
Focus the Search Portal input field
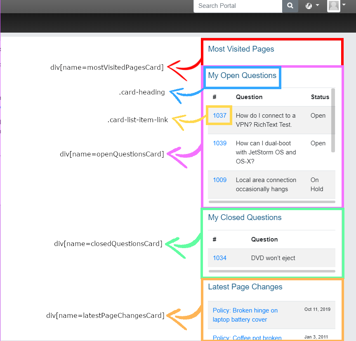coord(238,6)
